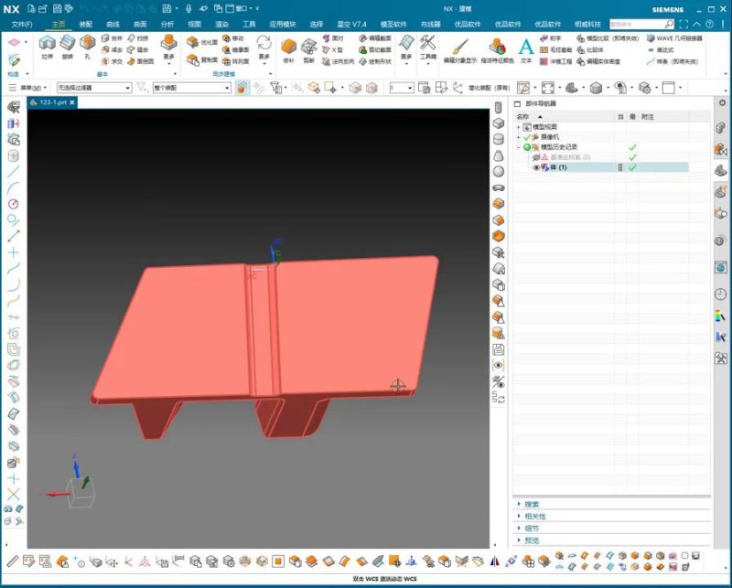Click the 优化面 (Optimize Face) icon

[193, 42]
